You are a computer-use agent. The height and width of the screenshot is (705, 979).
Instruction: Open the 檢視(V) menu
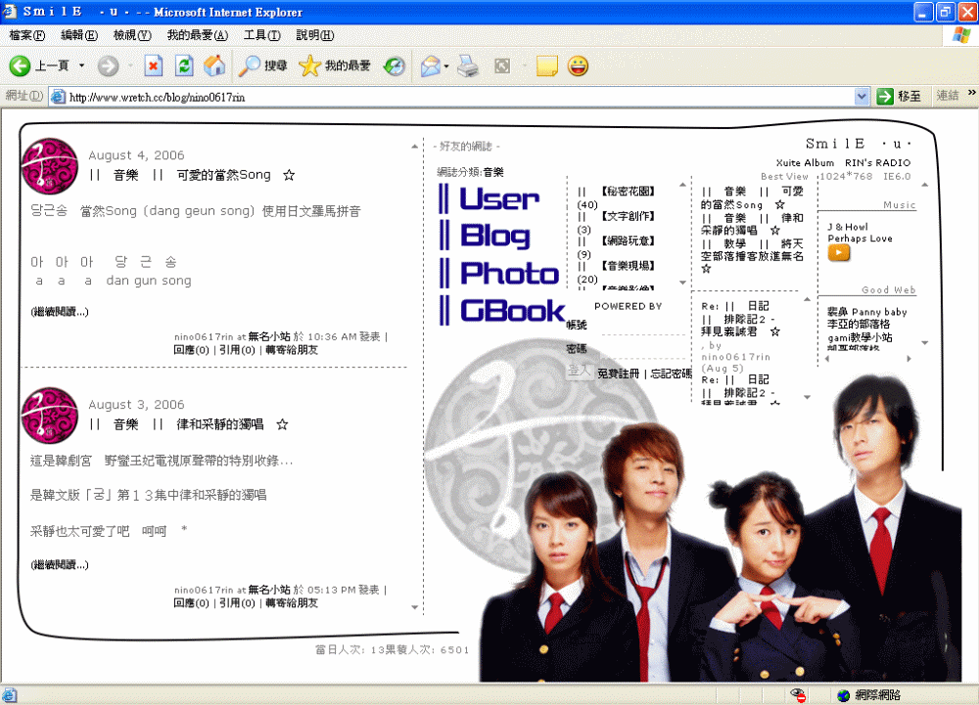(x=132, y=35)
